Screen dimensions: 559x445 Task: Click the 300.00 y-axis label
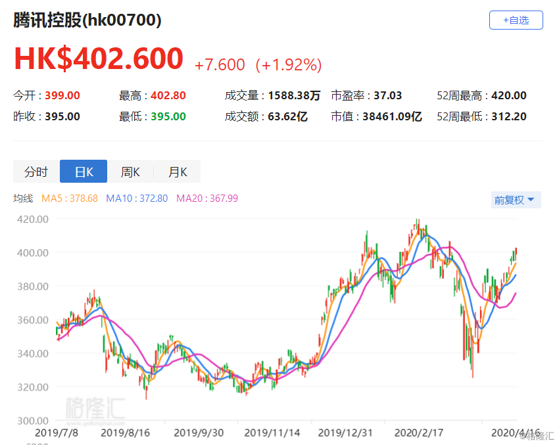pyautogui.click(x=33, y=421)
